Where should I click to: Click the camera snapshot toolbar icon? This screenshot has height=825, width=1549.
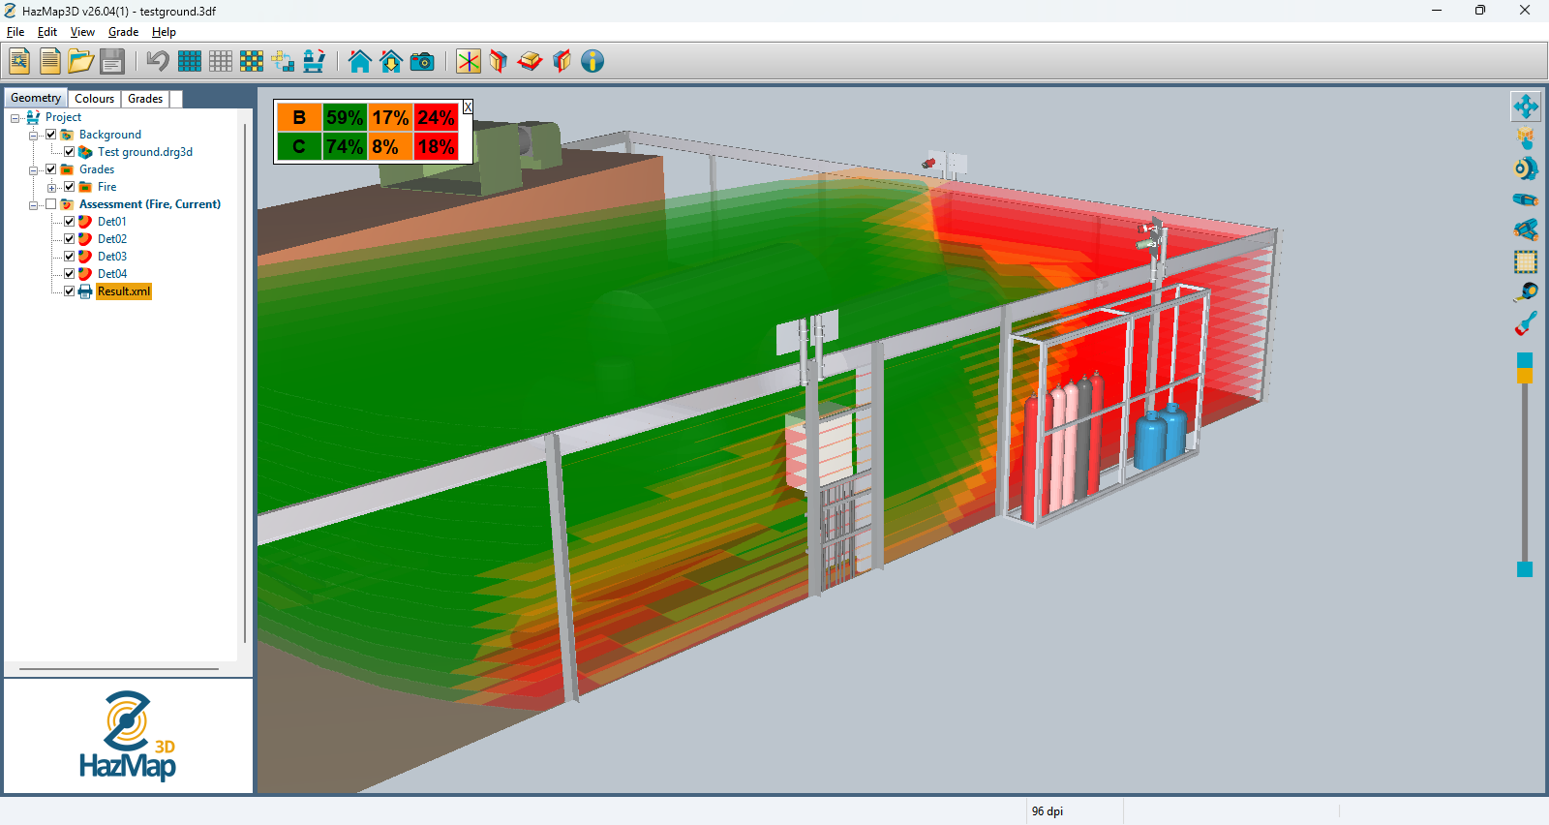(422, 62)
